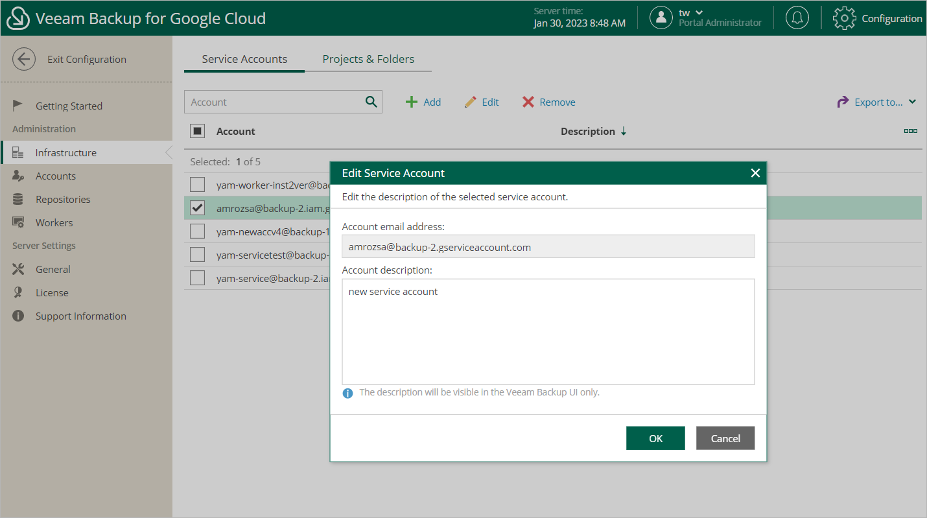Viewport: 927px width, 518px height.
Task: Switch to the Projects & Folders tab
Action: coord(368,59)
